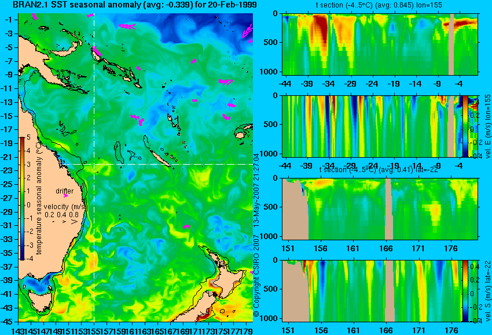Click the '-1' latitude label on main map
Viewport: 492px width, 335px height.
(x=9, y=20)
